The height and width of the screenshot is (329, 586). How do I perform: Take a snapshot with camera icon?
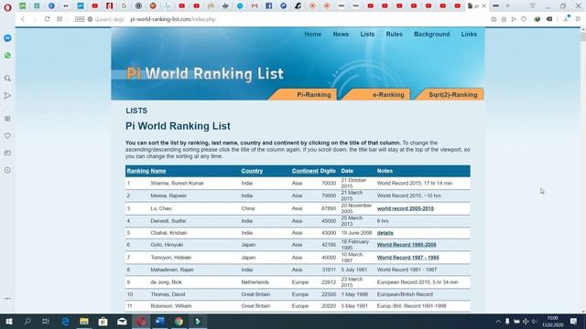point(494,19)
